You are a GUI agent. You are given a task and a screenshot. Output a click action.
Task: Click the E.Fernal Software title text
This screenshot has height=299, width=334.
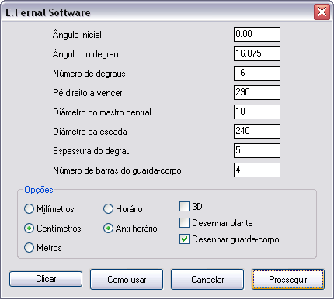[48, 12]
